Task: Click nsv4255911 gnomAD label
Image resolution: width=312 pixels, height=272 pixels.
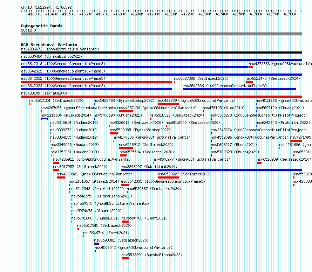Action: (92, 159)
